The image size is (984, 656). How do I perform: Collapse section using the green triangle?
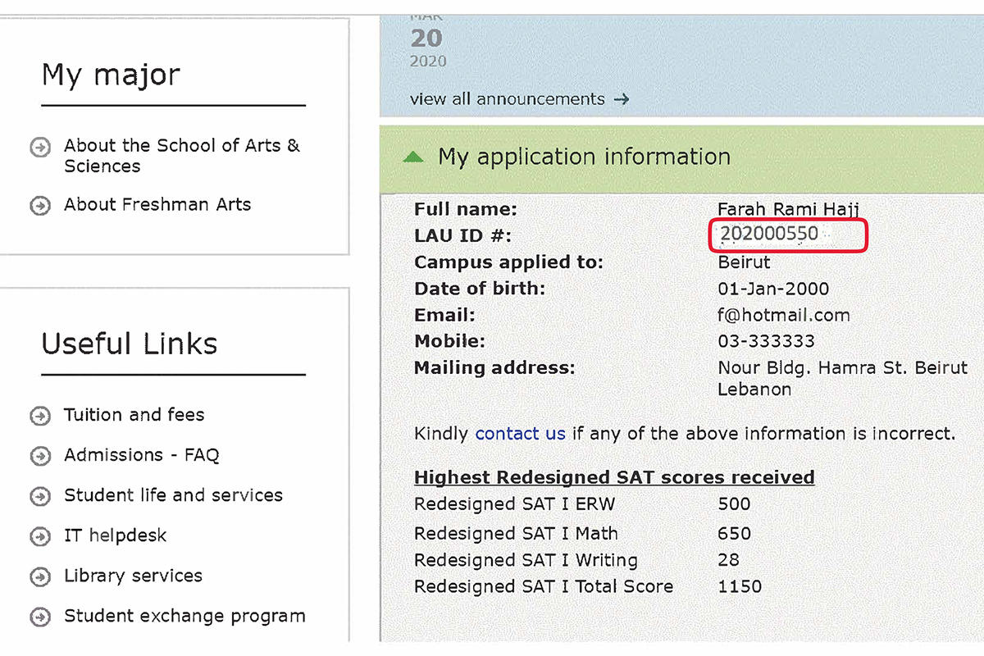coord(414,157)
